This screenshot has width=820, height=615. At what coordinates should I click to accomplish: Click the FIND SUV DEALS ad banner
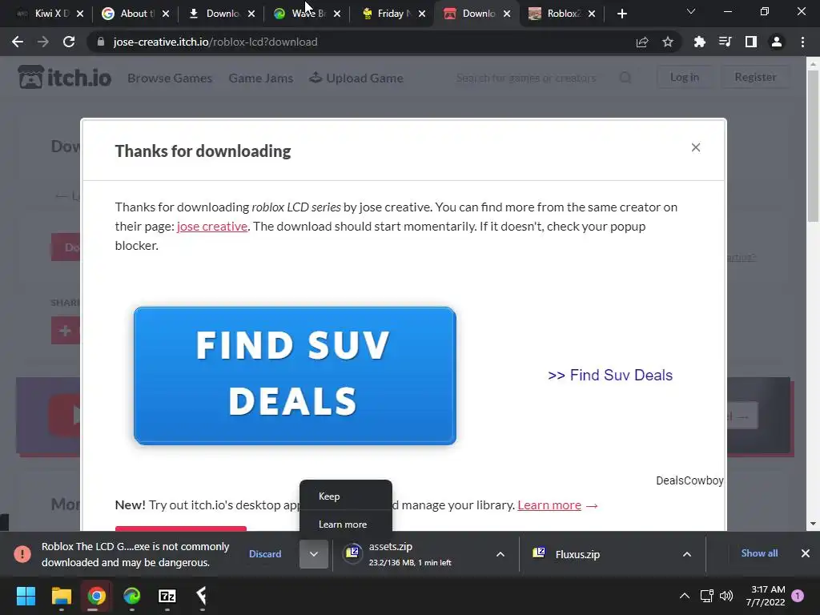pos(295,376)
